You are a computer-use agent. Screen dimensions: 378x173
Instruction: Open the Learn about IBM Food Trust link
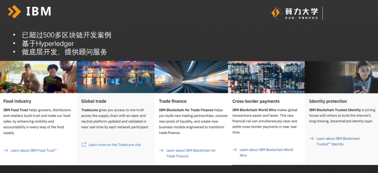[34, 150]
